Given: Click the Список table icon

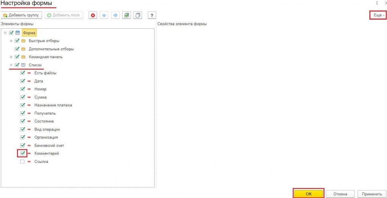Looking at the screenshot, I should (23, 65).
